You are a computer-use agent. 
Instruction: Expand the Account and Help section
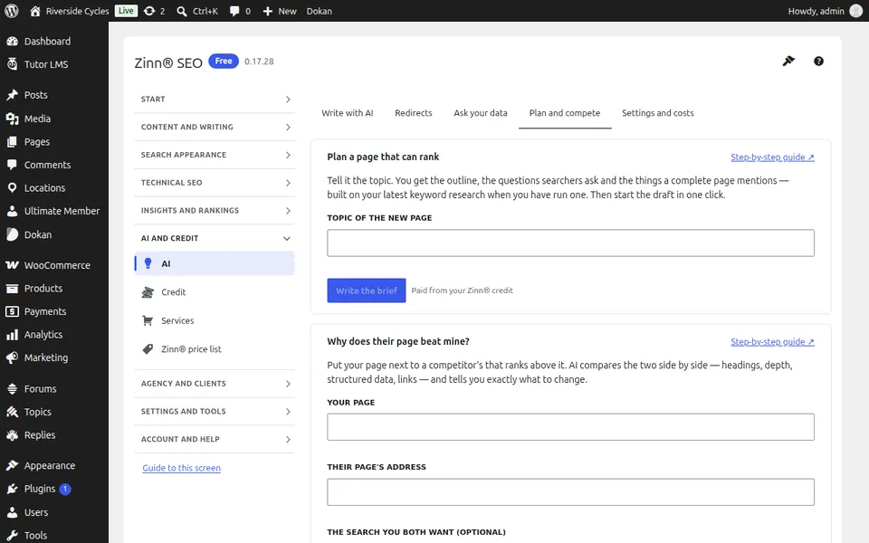(x=215, y=439)
